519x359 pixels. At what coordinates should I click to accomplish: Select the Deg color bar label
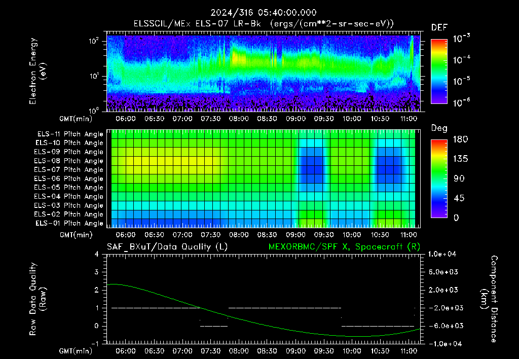439,128
